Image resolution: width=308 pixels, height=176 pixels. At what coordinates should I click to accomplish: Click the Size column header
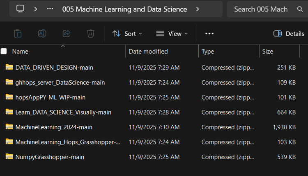pos(268,52)
